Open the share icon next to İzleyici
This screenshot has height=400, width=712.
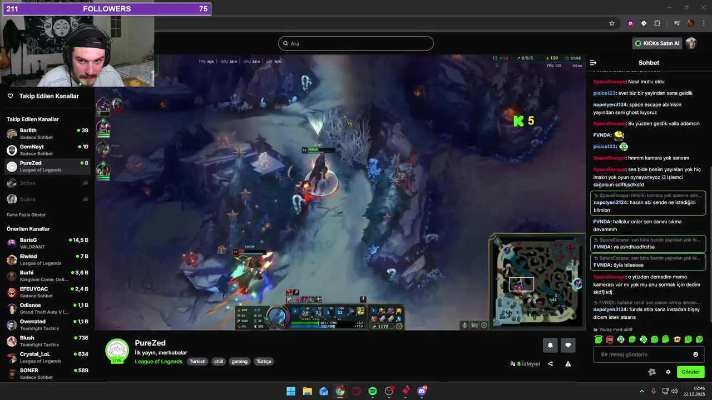point(550,364)
